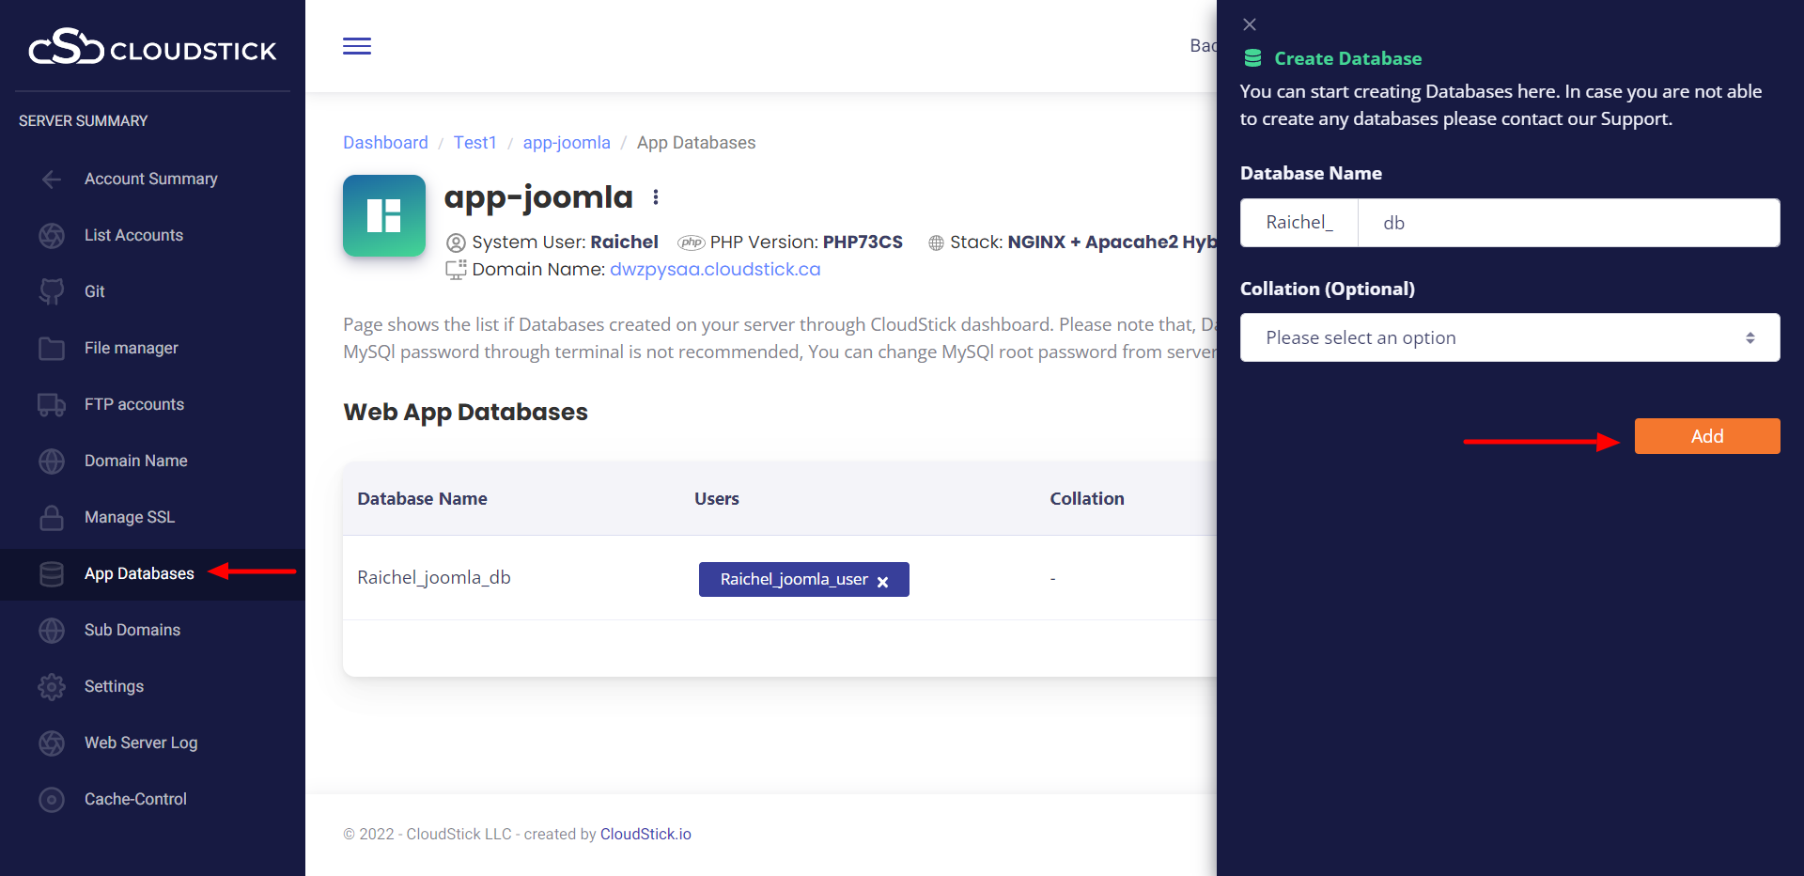This screenshot has width=1804, height=876.
Task: Click the Account Summary back arrow icon
Action: pos(52,180)
